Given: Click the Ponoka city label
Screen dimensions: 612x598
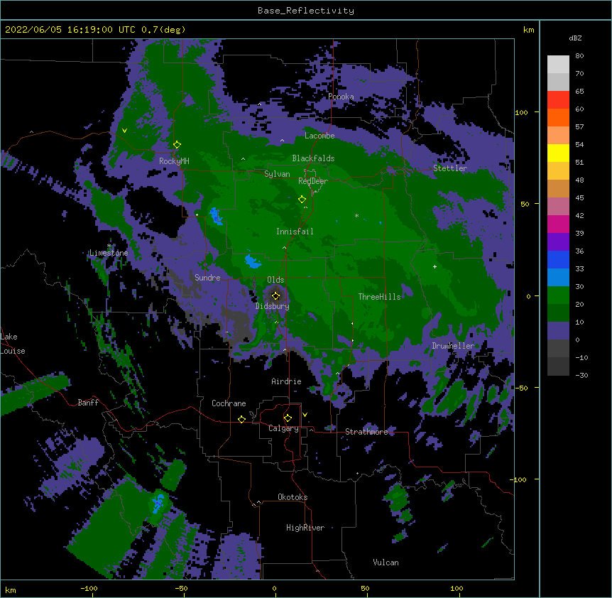Looking at the screenshot, I should tap(341, 97).
